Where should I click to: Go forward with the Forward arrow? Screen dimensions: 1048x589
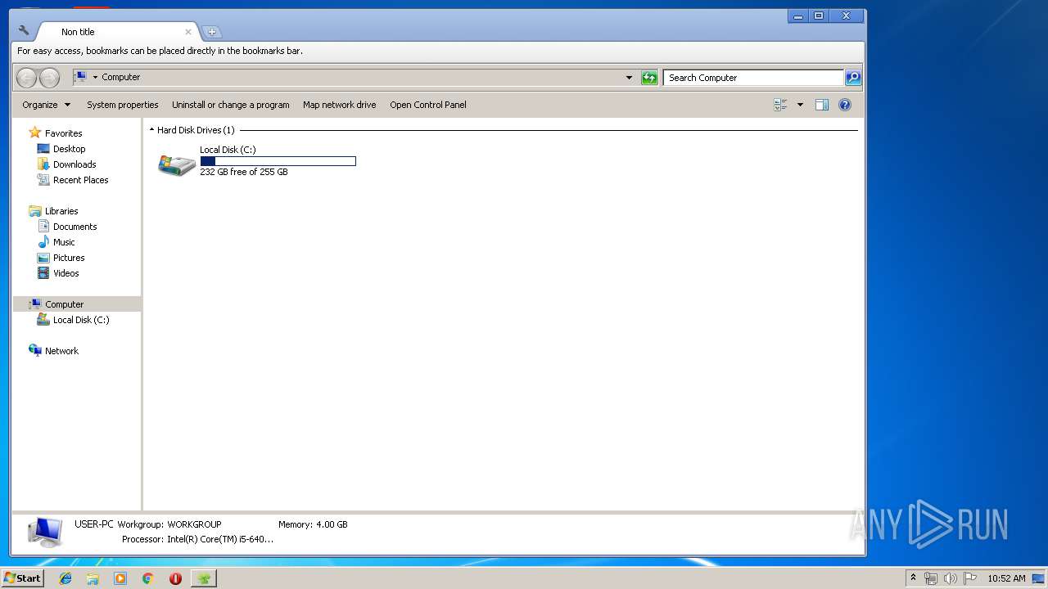point(49,78)
